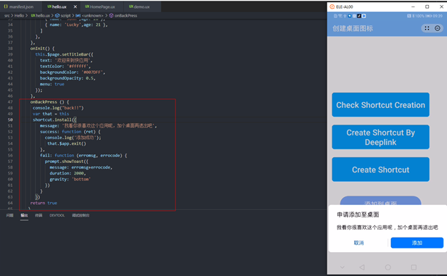The height and width of the screenshot is (276, 447).
Task: Tap the Android back triangle navigation icon
Action: click(x=362, y=267)
